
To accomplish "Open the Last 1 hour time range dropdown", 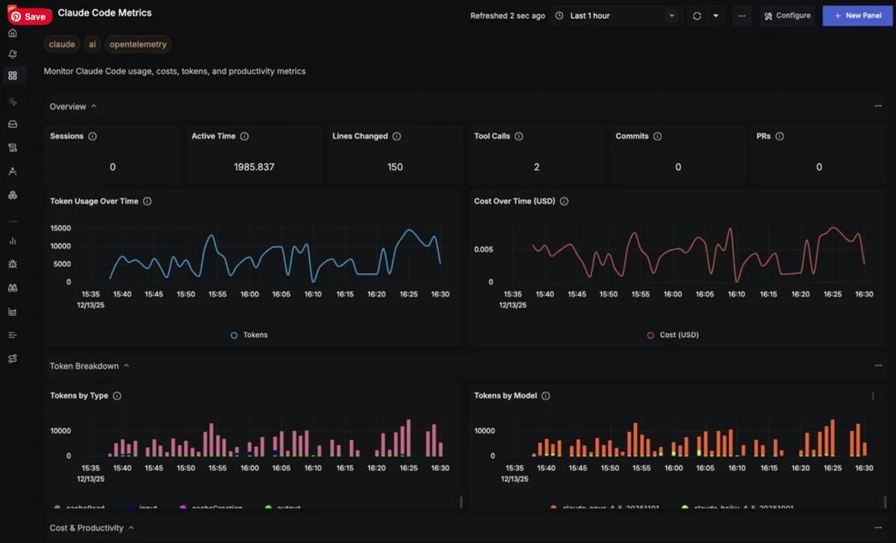I will 616,16.
